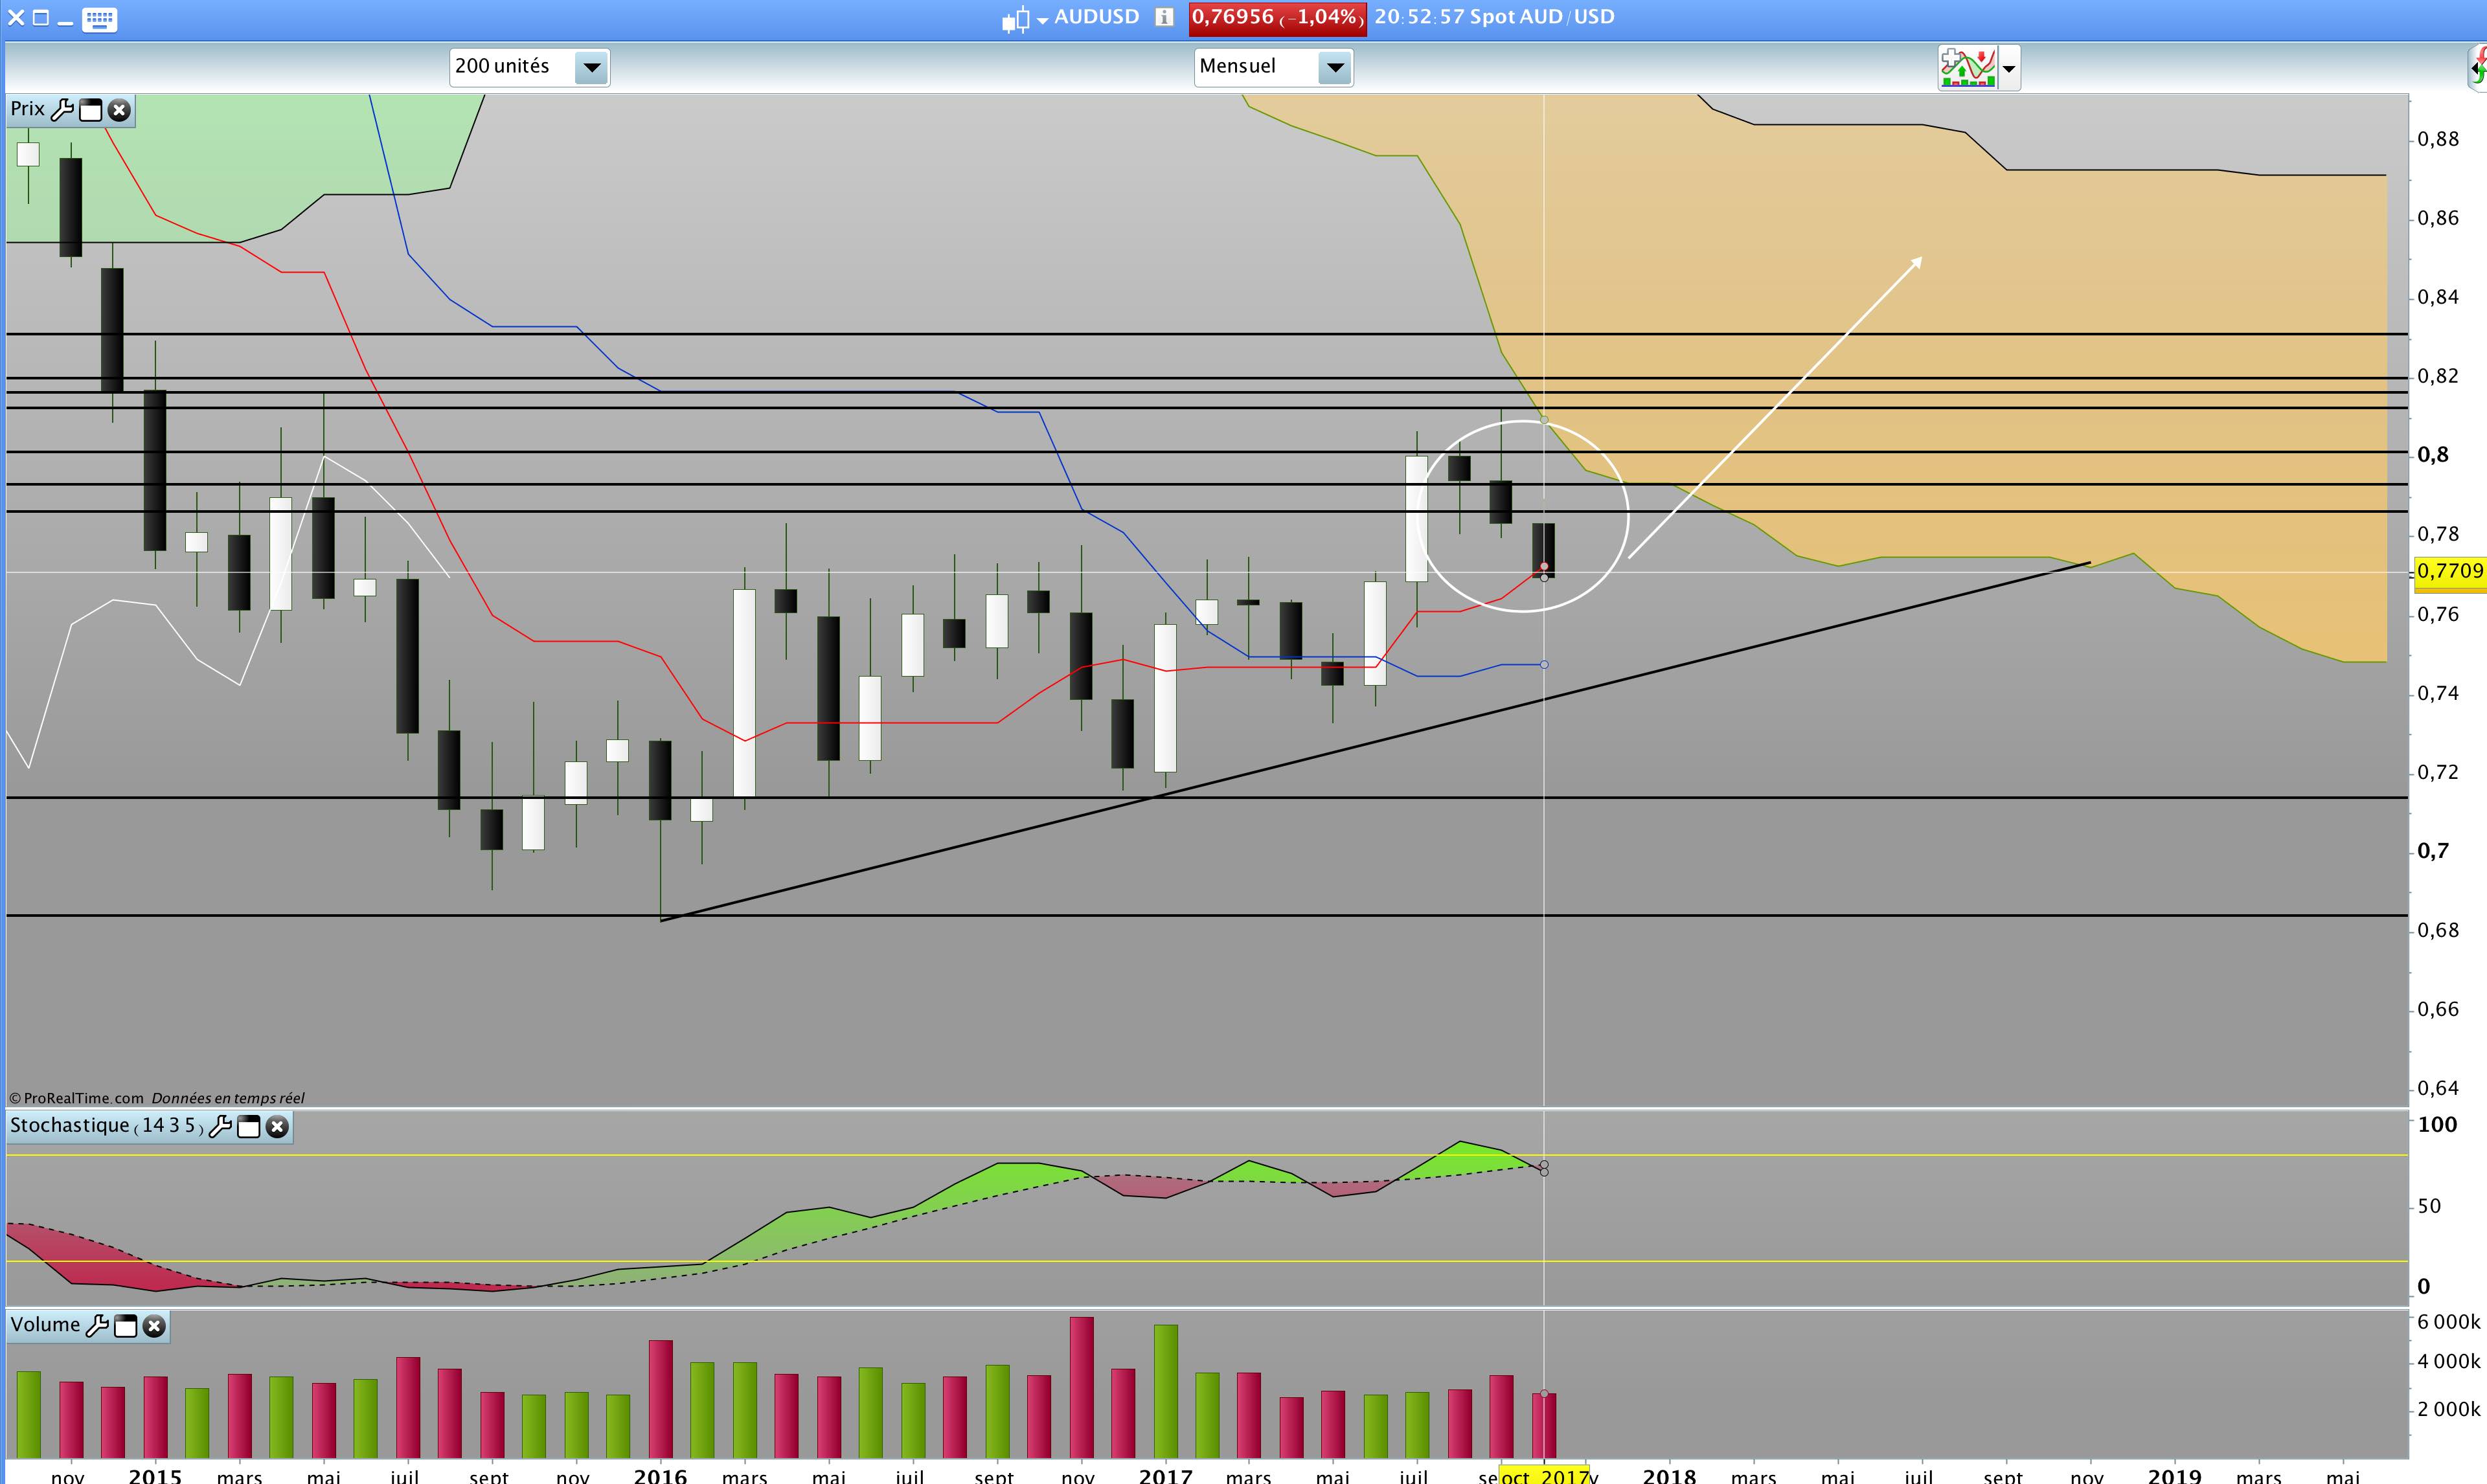Open the keyboard shortcuts icon in title bar
2487x1484 pixels.
pyautogui.click(x=99, y=19)
